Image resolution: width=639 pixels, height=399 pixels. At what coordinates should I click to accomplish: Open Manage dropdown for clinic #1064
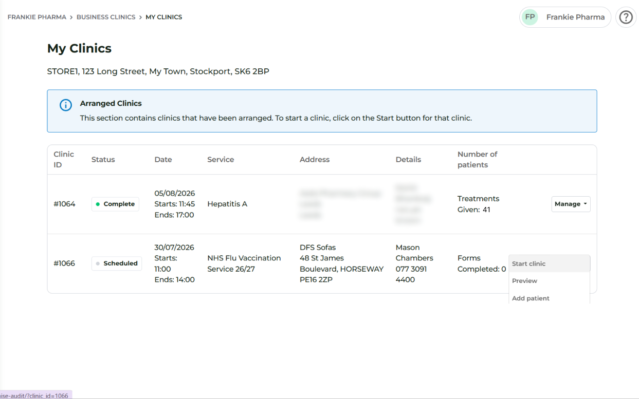pyautogui.click(x=571, y=204)
